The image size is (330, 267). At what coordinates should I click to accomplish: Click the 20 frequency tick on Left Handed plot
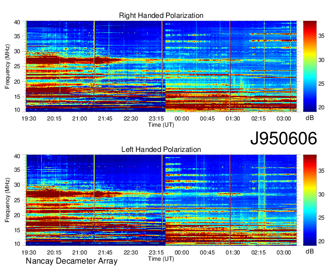click(x=17, y=215)
